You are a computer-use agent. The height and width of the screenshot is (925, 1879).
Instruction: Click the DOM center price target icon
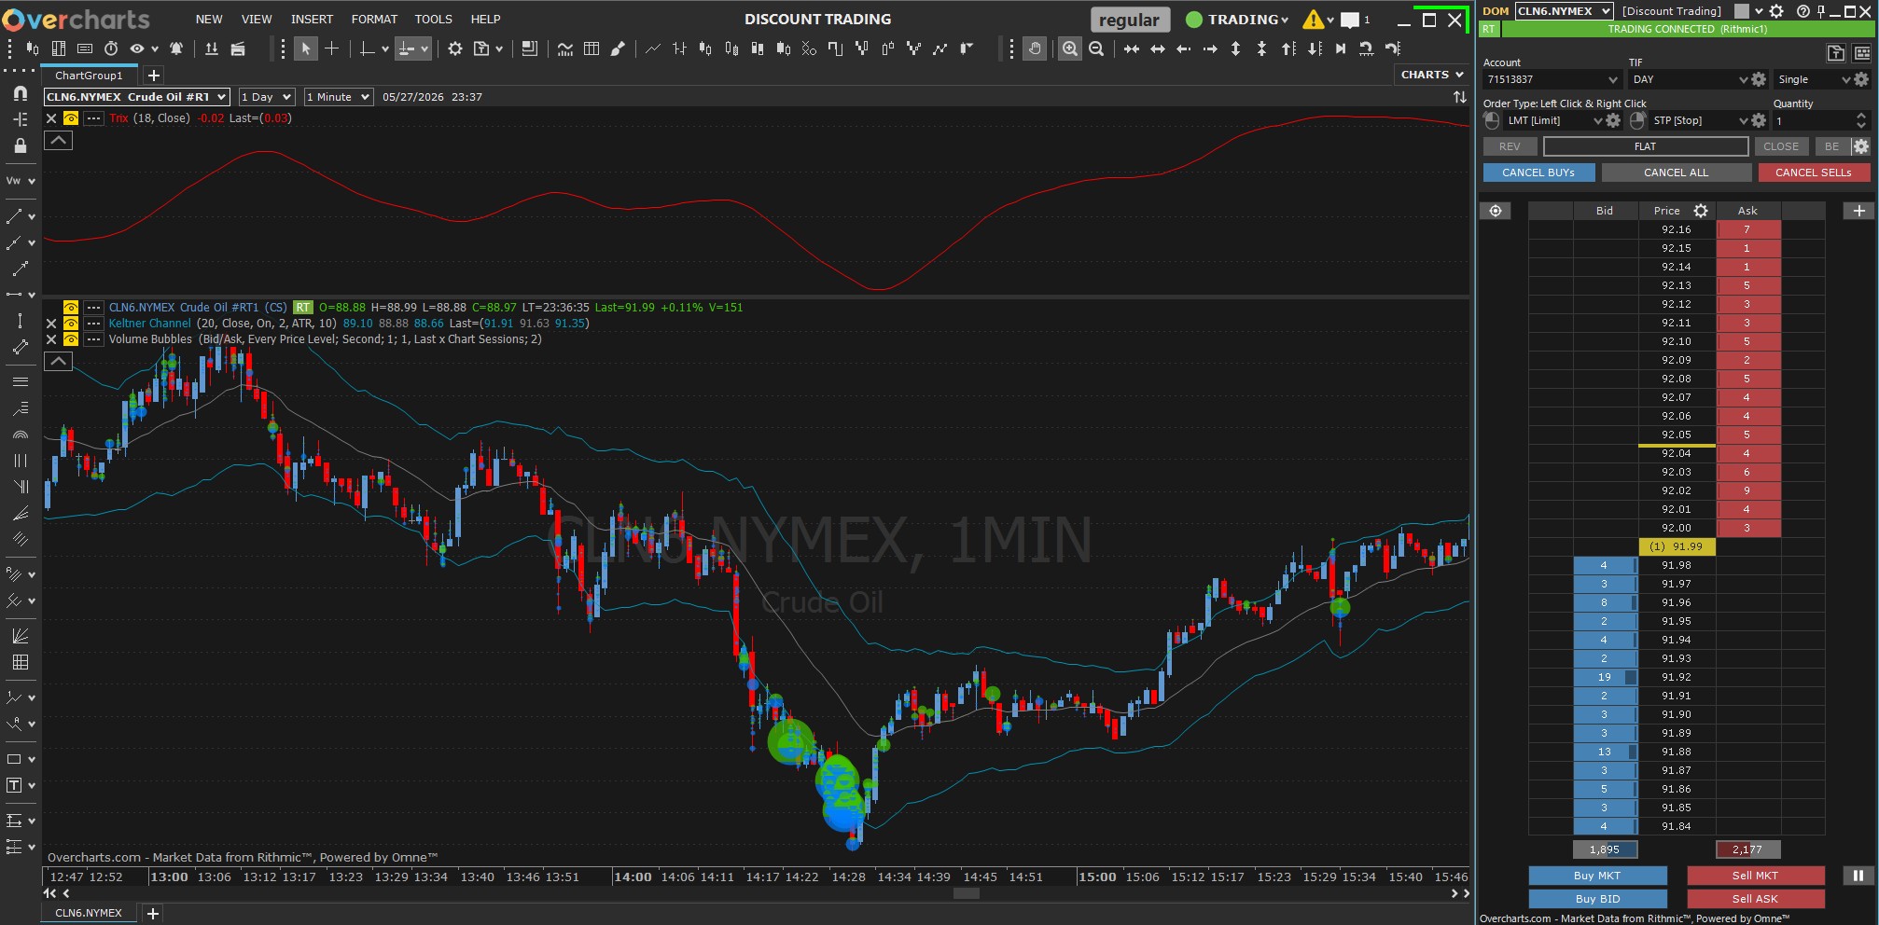tap(1496, 211)
